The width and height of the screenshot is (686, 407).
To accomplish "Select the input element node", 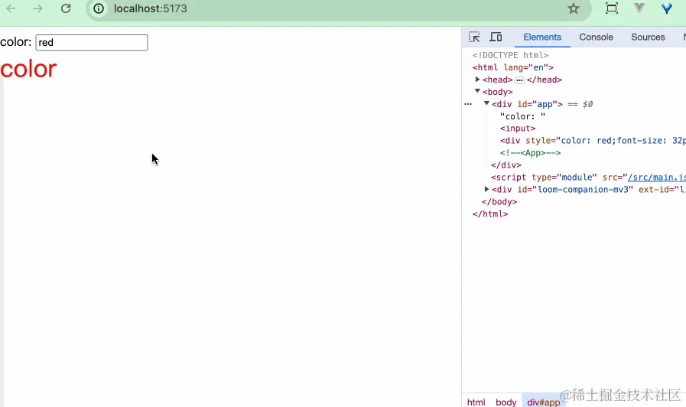I will (518, 129).
